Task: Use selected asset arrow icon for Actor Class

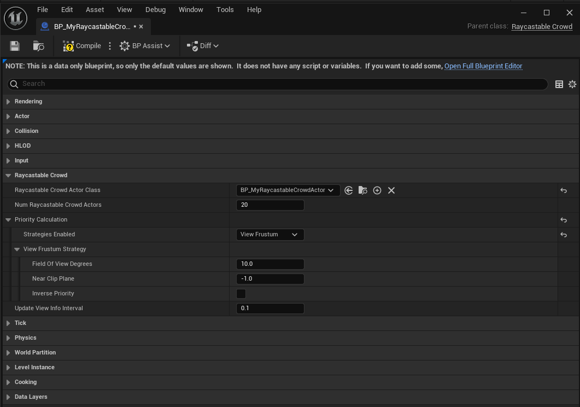Action: point(348,190)
